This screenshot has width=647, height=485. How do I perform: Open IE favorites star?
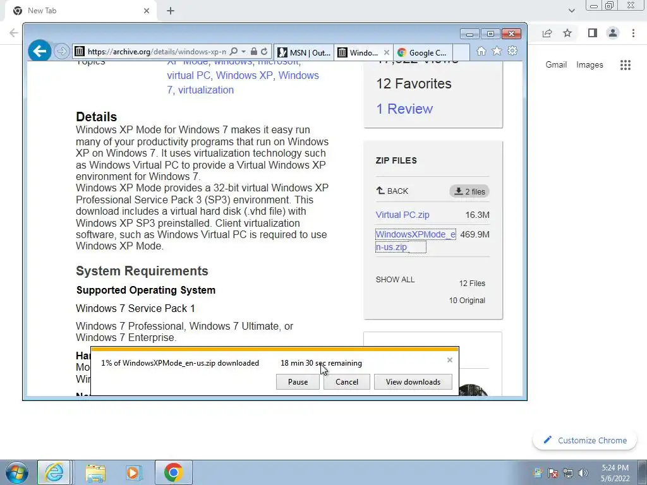tap(497, 51)
